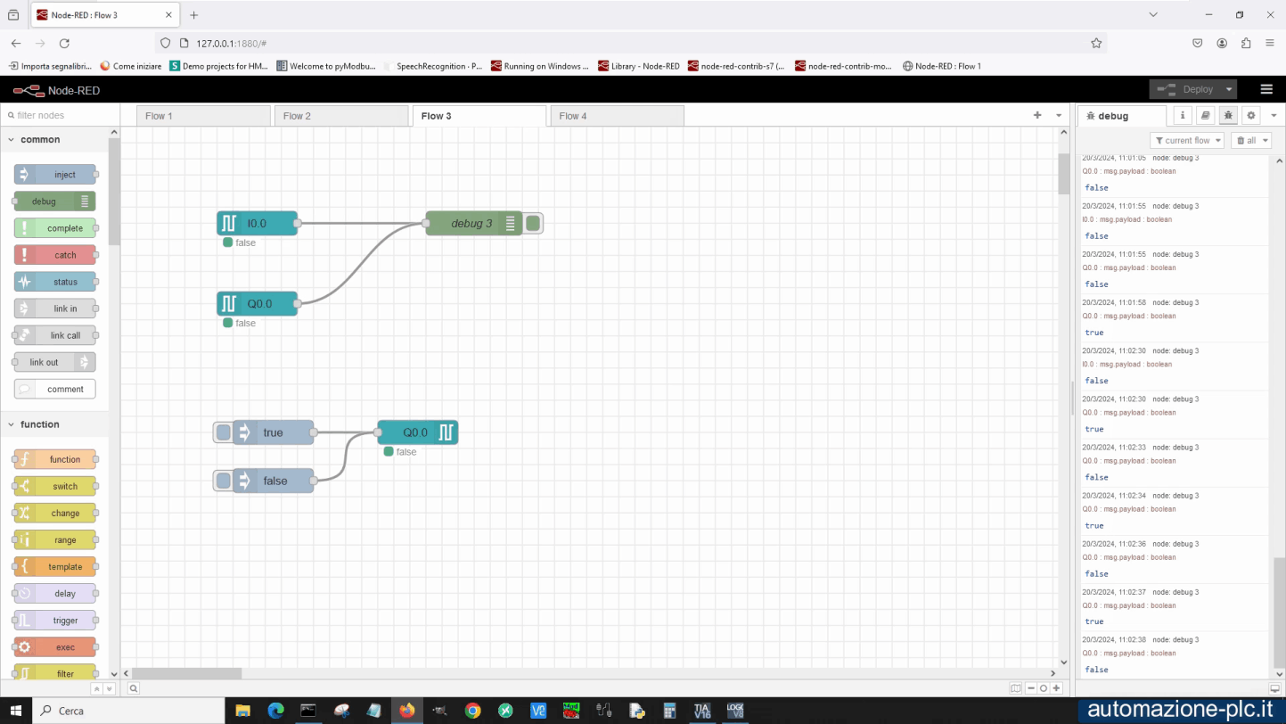The height and width of the screenshot is (724, 1286).
Task: Pick the catch node in the palette
Action: [55, 255]
